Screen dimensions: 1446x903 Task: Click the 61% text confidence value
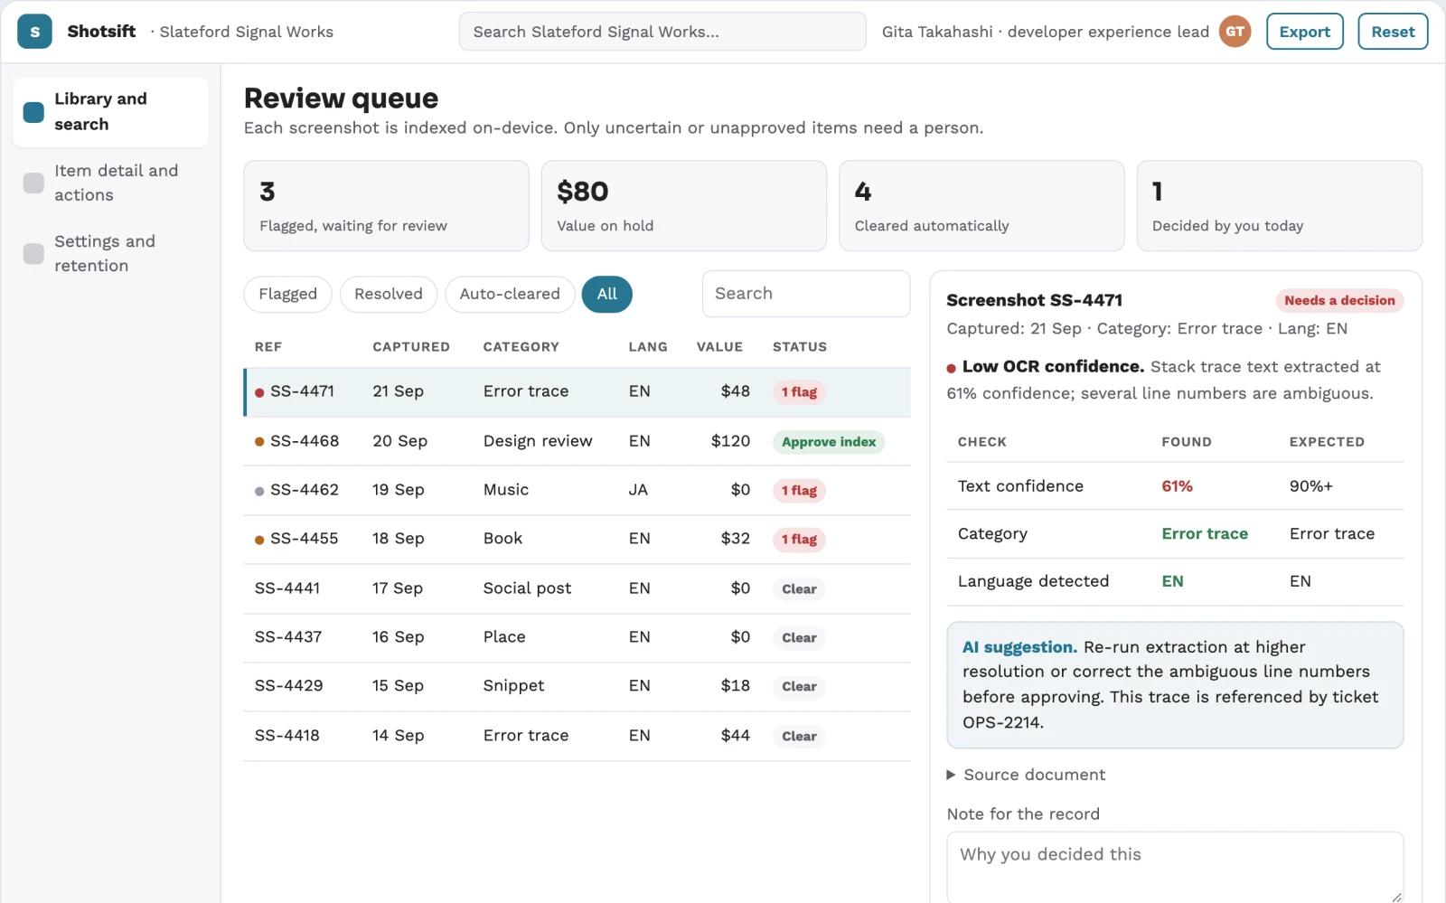coord(1177,486)
